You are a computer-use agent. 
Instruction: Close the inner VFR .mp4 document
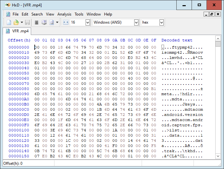coord(218,14)
